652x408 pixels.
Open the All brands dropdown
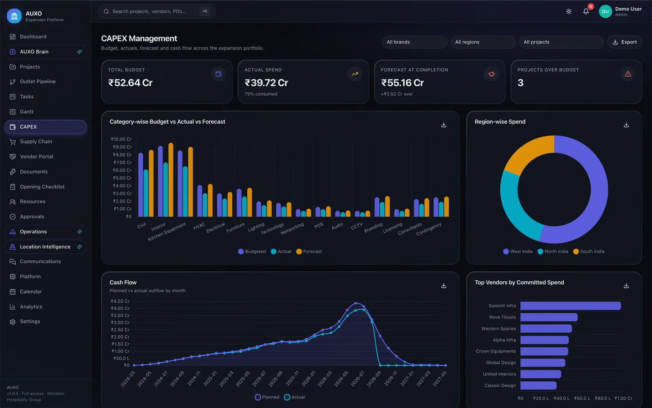tap(414, 42)
